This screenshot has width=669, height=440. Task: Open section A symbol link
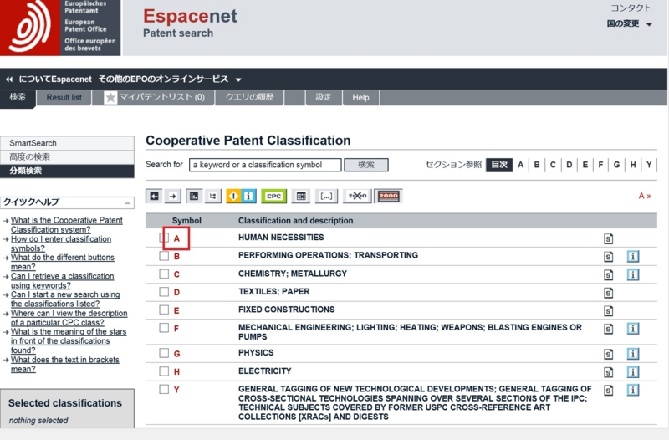(x=176, y=238)
